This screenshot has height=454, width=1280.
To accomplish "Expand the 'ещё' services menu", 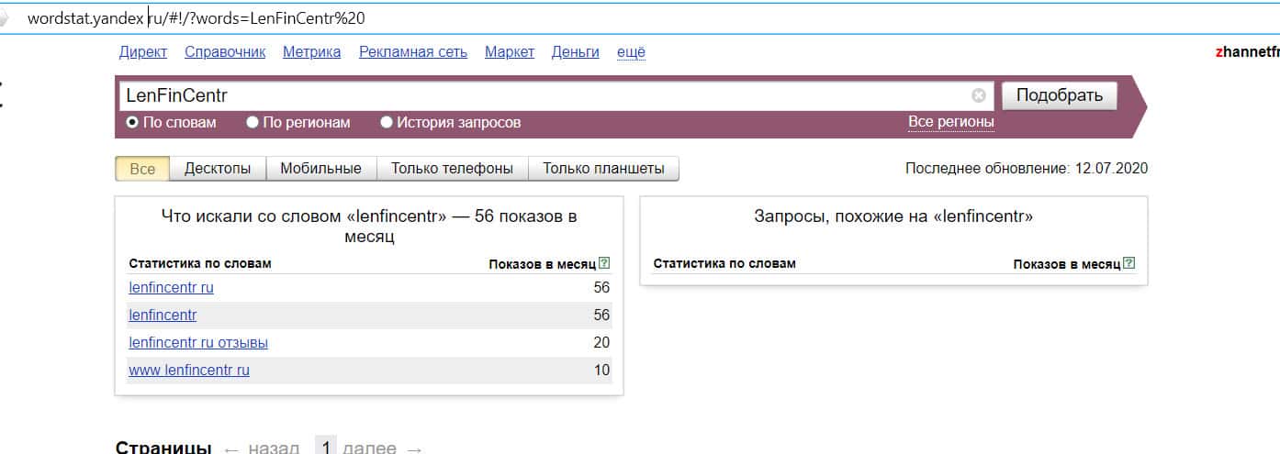I will coord(631,52).
